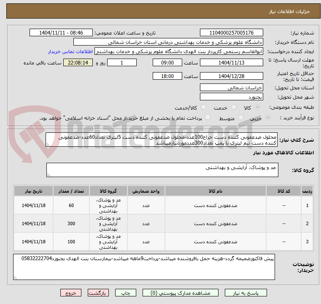Click the remaining days field showing 1
The width and height of the screenshot is (321, 304).
click(122, 62)
